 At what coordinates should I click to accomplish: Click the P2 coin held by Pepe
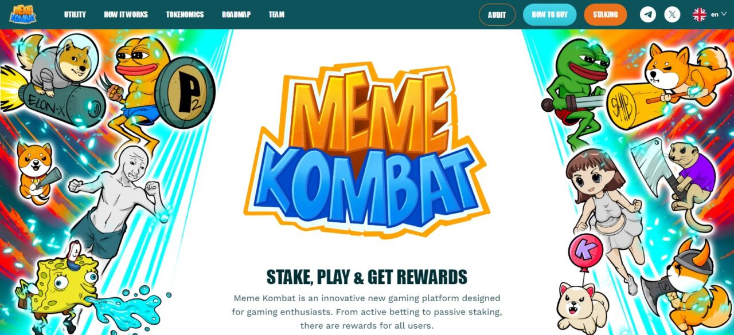[185, 92]
